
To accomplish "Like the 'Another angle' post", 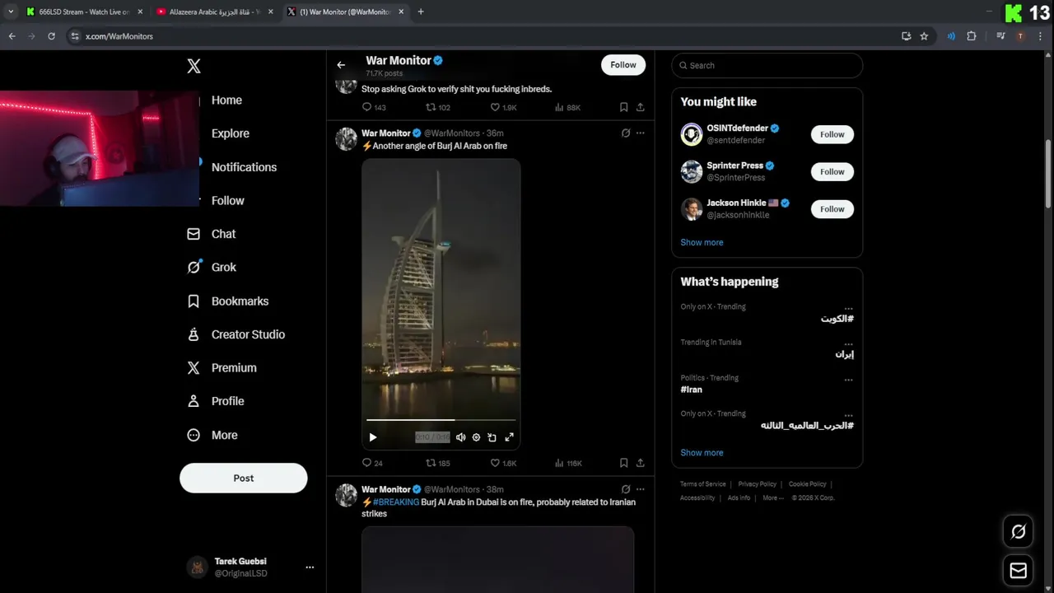I will [503, 463].
